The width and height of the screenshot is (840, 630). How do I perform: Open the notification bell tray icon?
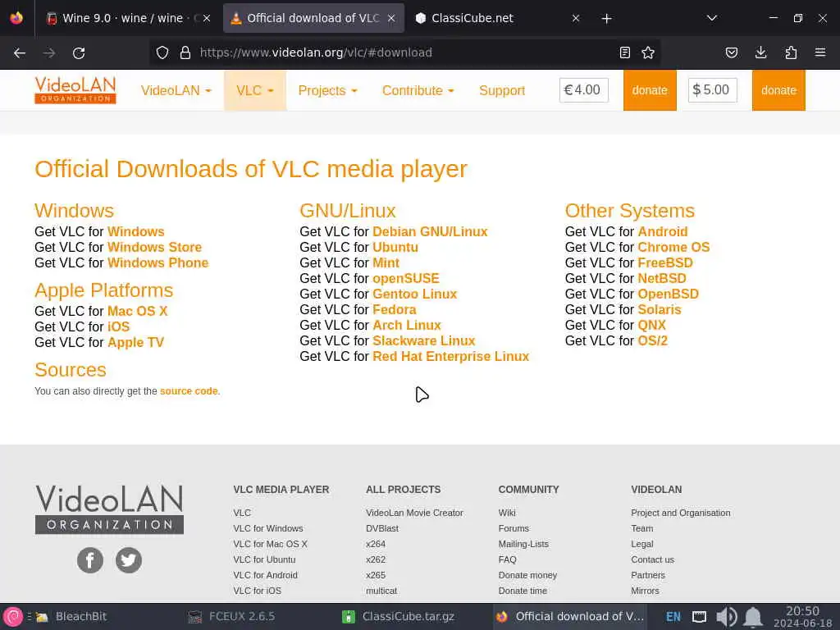coord(753,617)
